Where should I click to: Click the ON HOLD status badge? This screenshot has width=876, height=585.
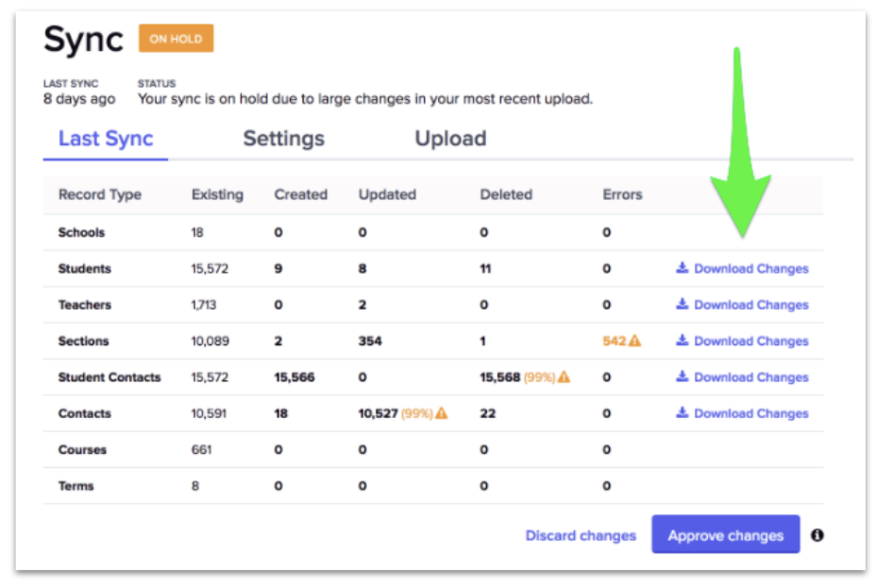176,39
